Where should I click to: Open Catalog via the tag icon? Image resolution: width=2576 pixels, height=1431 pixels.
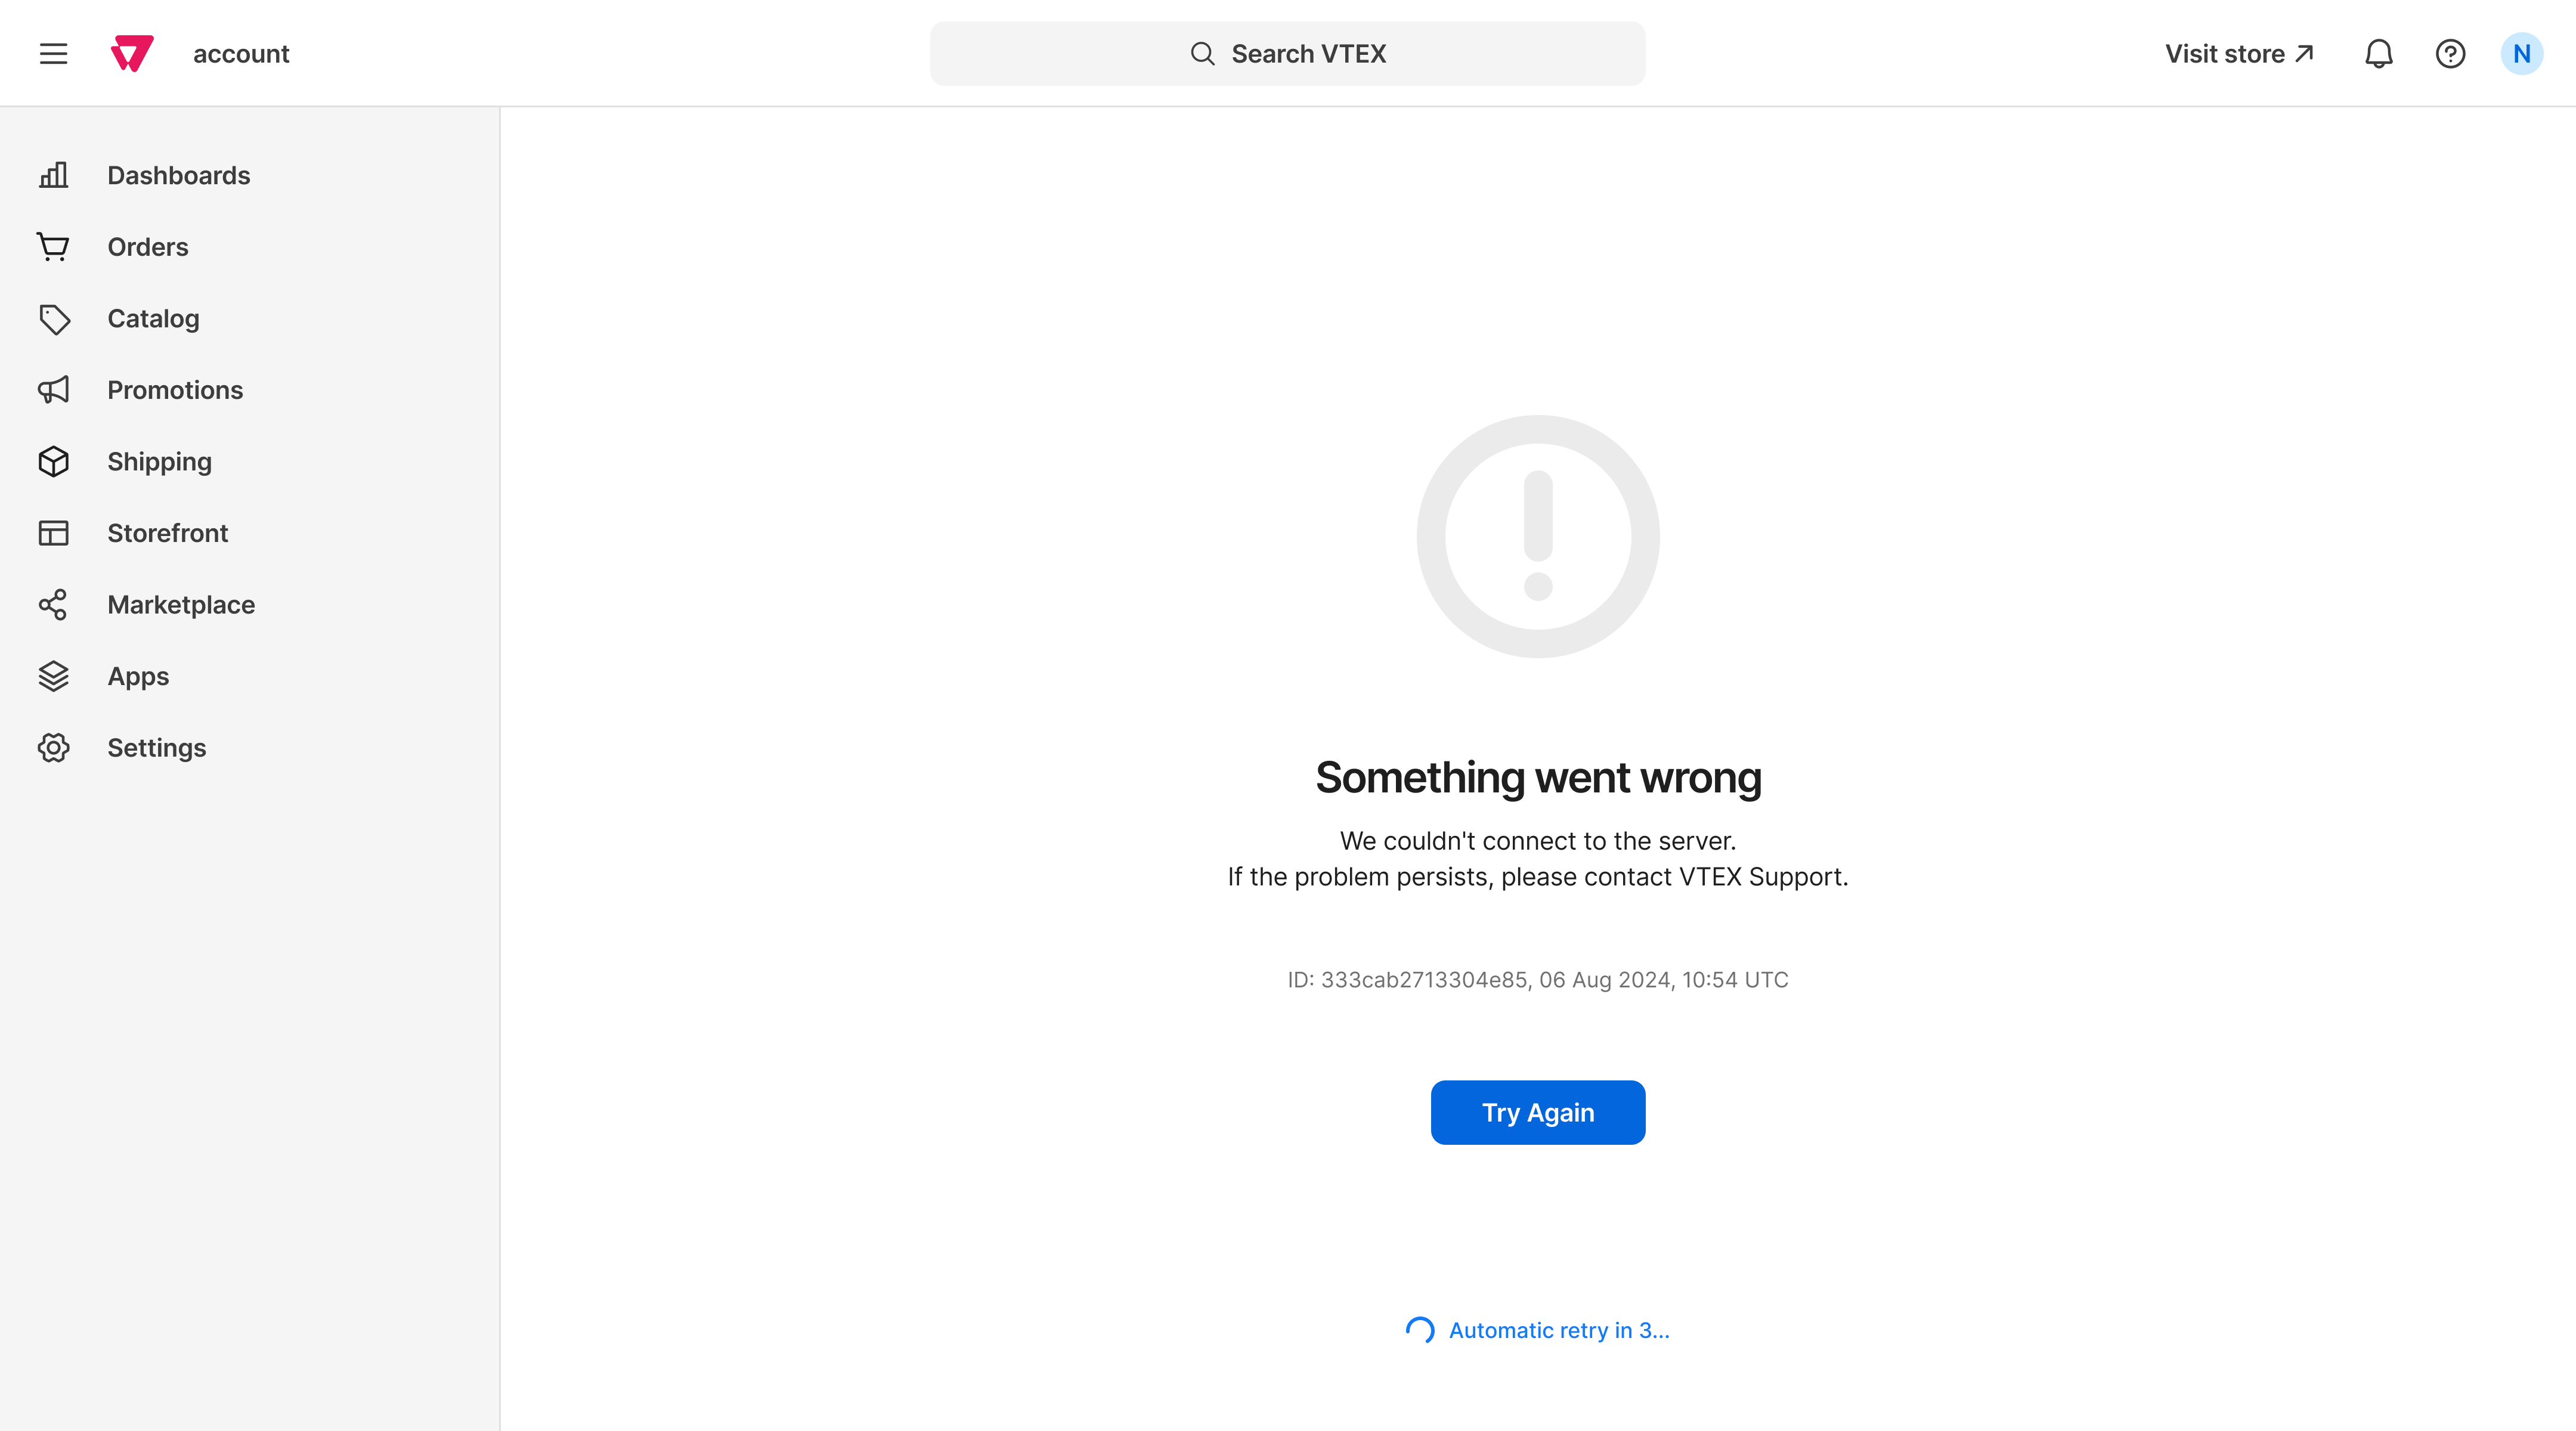[53, 318]
